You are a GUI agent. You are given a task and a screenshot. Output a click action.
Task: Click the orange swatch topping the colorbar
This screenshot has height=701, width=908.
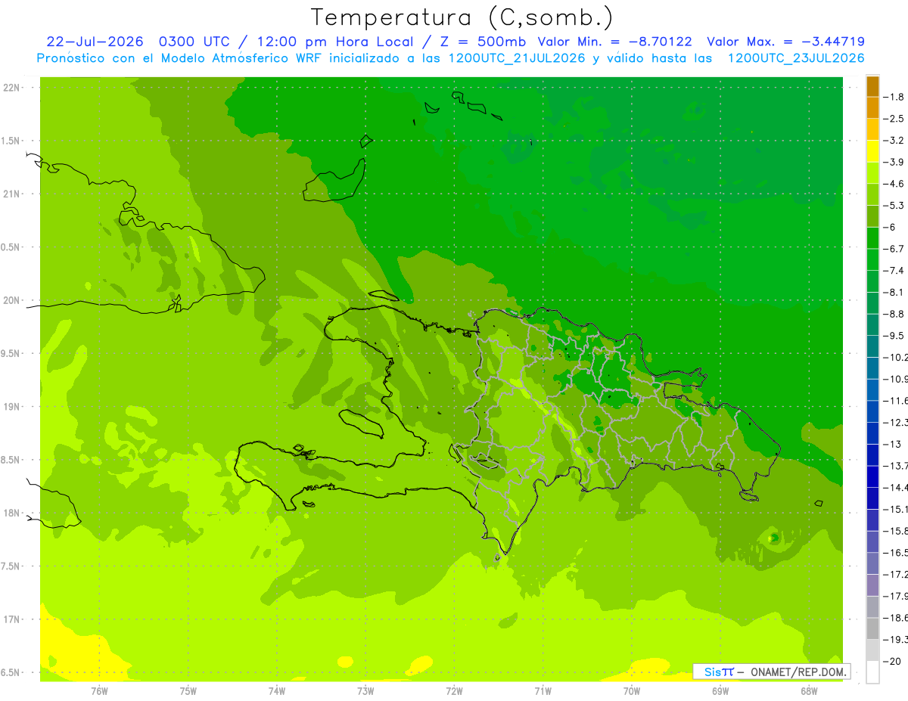872,86
